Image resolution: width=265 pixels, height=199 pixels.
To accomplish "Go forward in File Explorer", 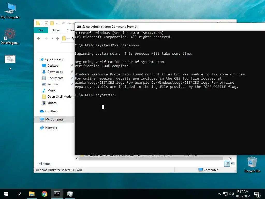I will [46, 39].
